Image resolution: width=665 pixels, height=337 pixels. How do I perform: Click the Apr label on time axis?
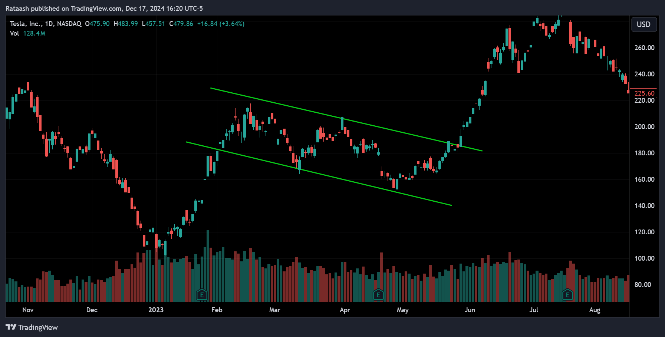tap(345, 310)
